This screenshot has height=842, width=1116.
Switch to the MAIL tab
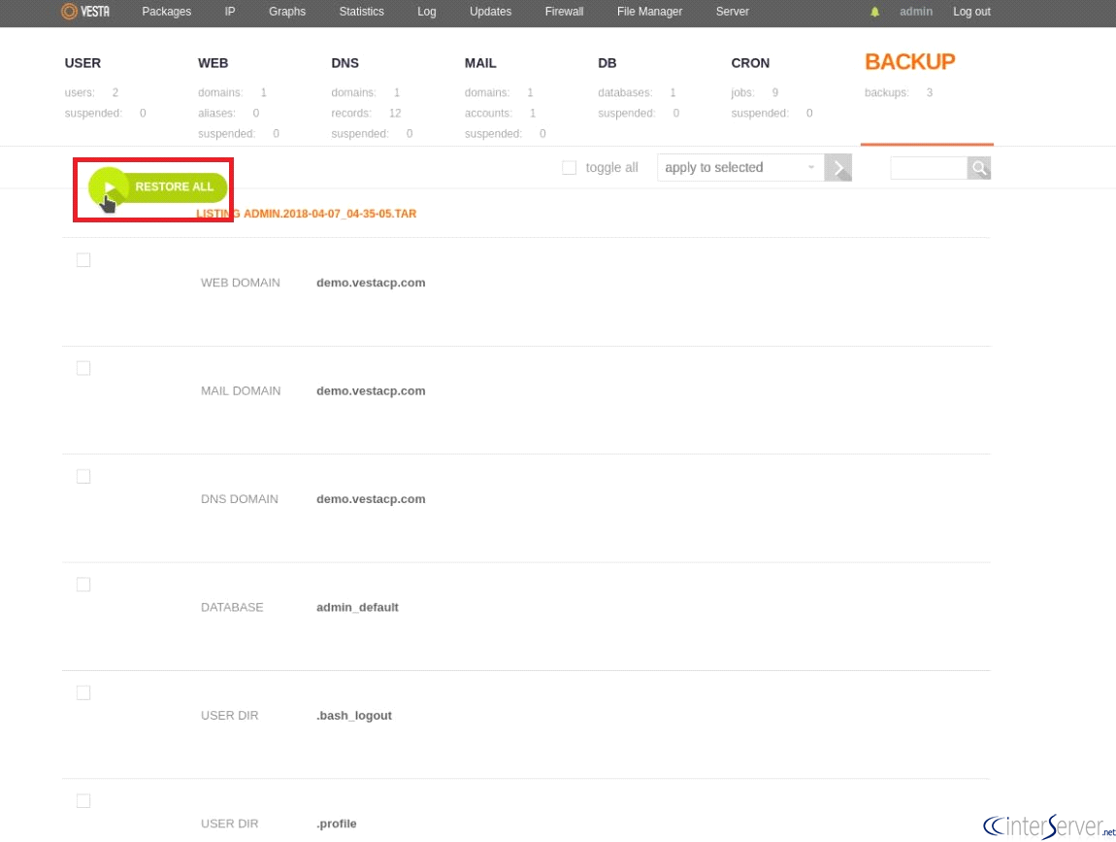480,63
